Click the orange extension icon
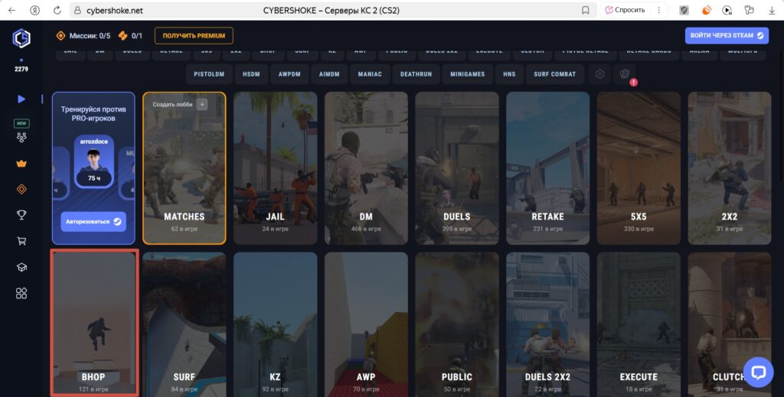The image size is (784, 397). 706,10
